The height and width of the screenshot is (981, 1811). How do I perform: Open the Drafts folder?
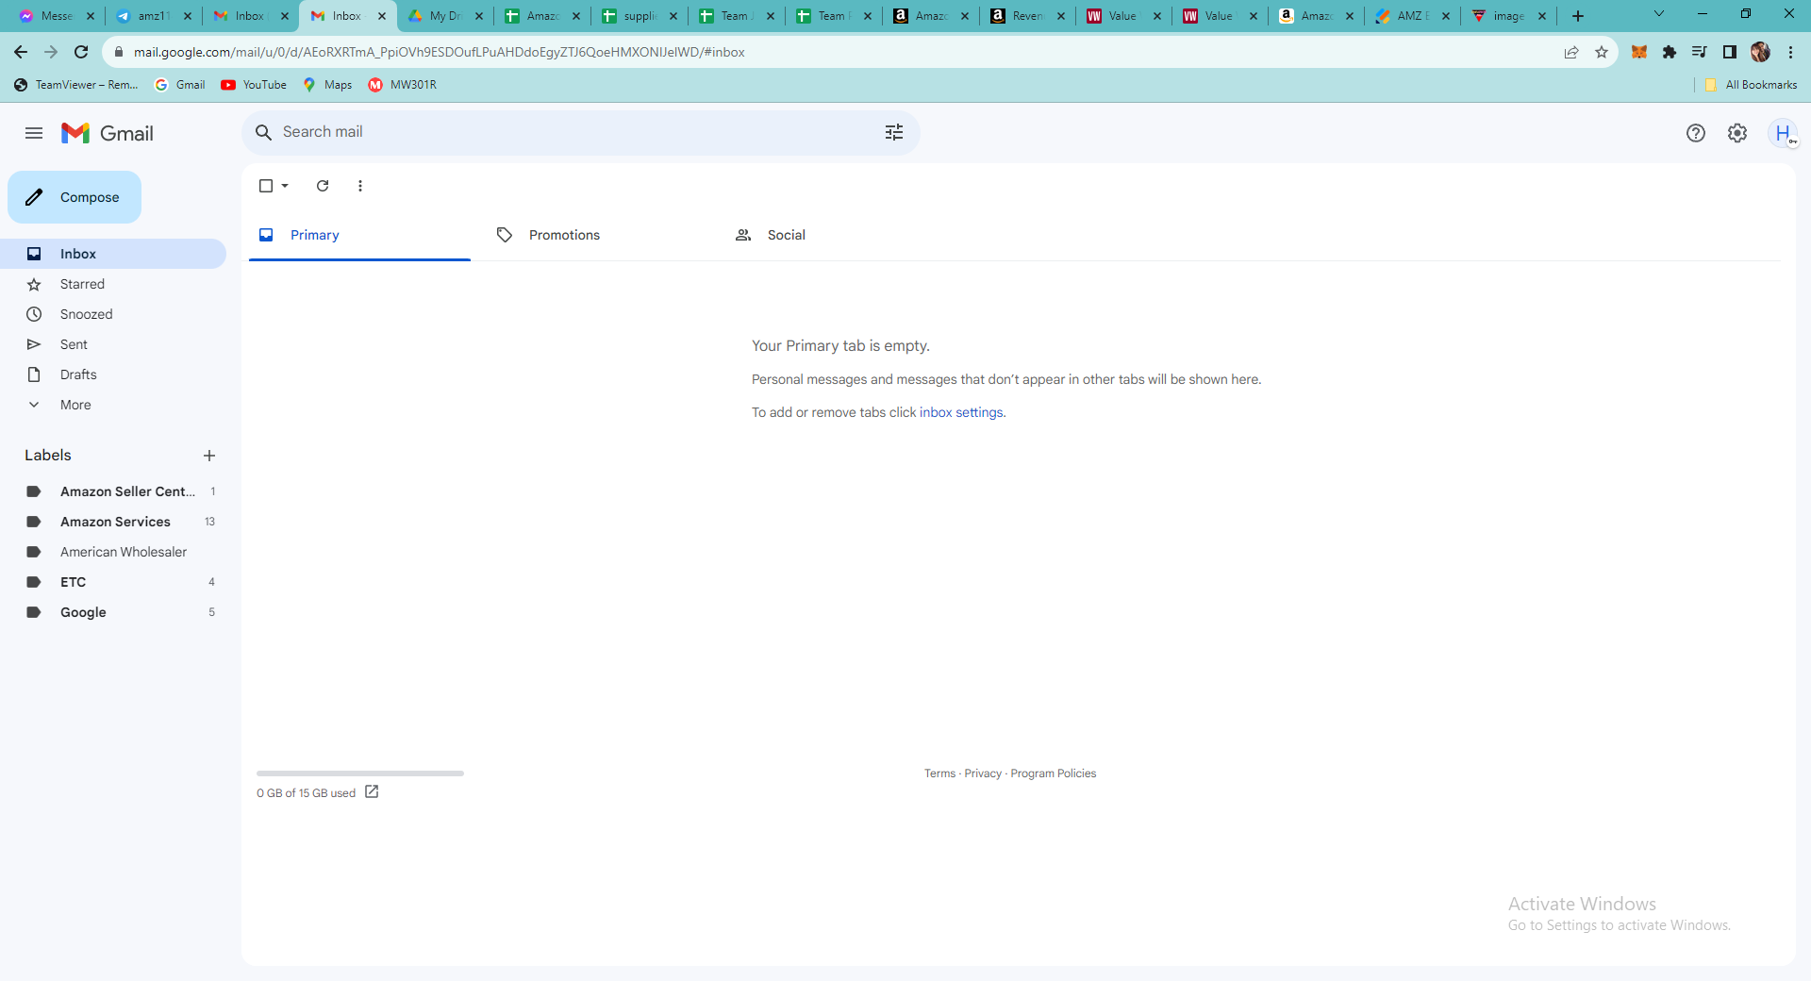113,374
